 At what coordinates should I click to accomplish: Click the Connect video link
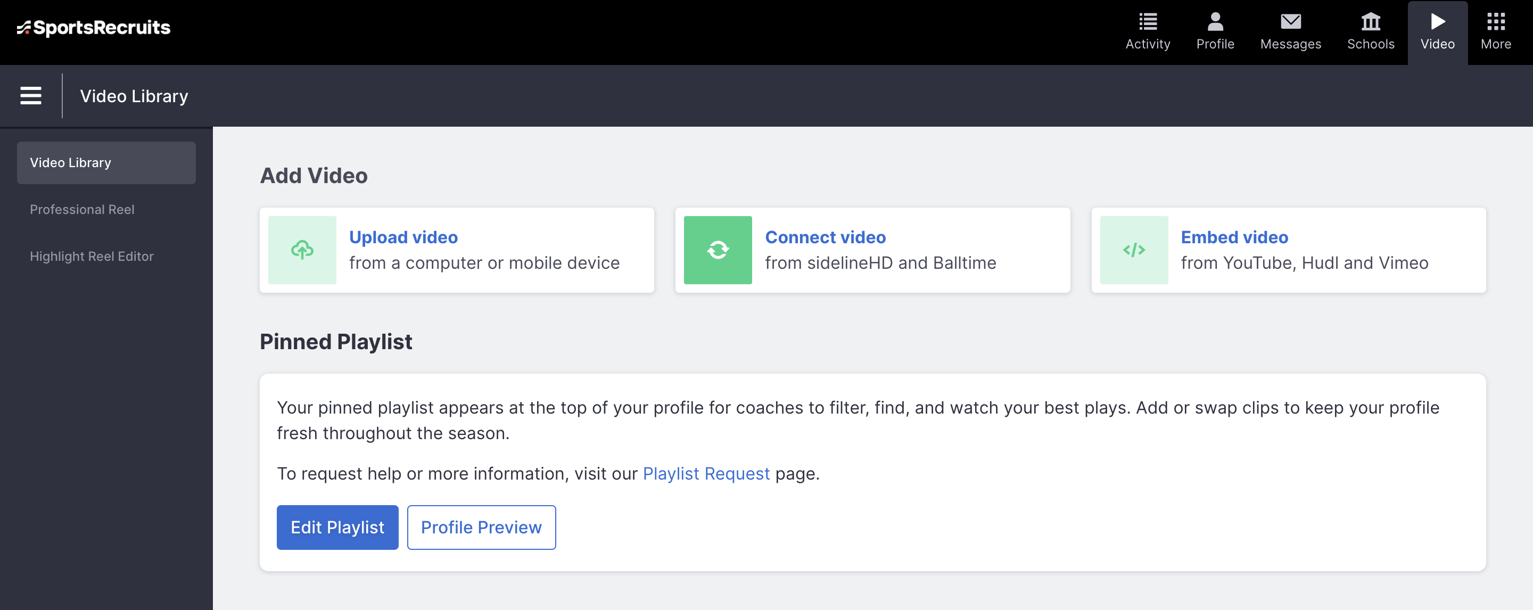tap(825, 237)
